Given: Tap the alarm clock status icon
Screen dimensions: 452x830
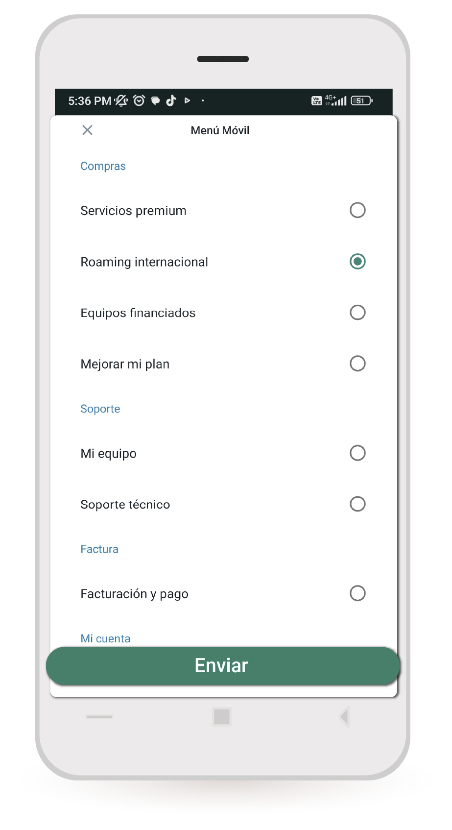Looking at the screenshot, I should tap(139, 100).
